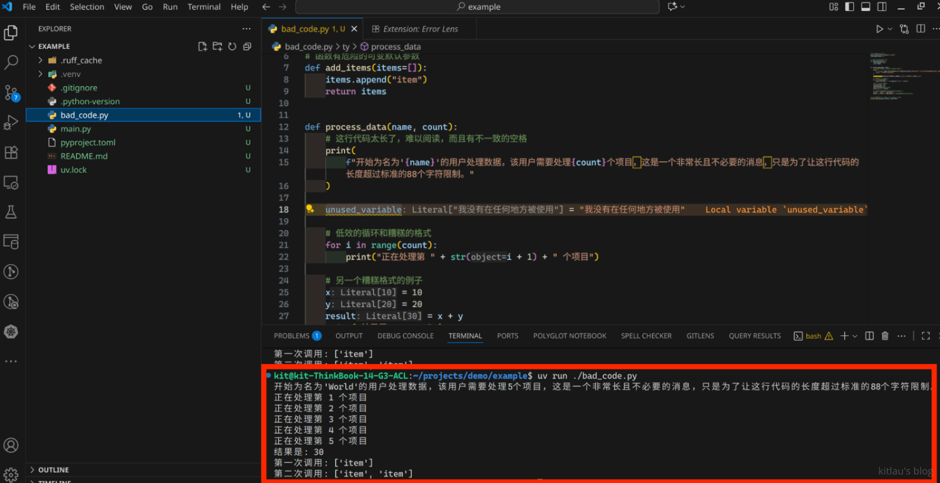The height and width of the screenshot is (483, 940).
Task: Open the Terminal menu
Action: coord(203,6)
